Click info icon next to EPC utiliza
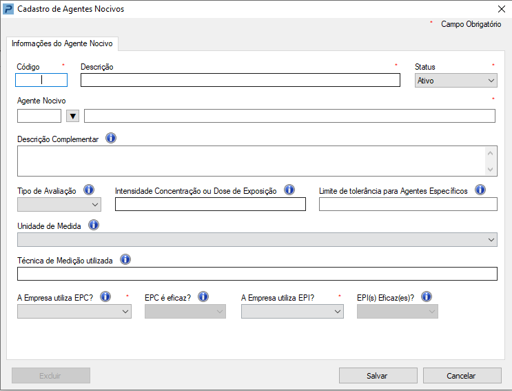 pyautogui.click(x=105, y=297)
